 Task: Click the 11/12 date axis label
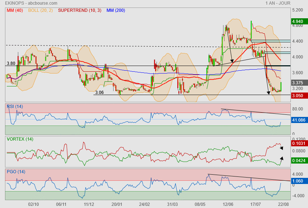tap(89, 204)
